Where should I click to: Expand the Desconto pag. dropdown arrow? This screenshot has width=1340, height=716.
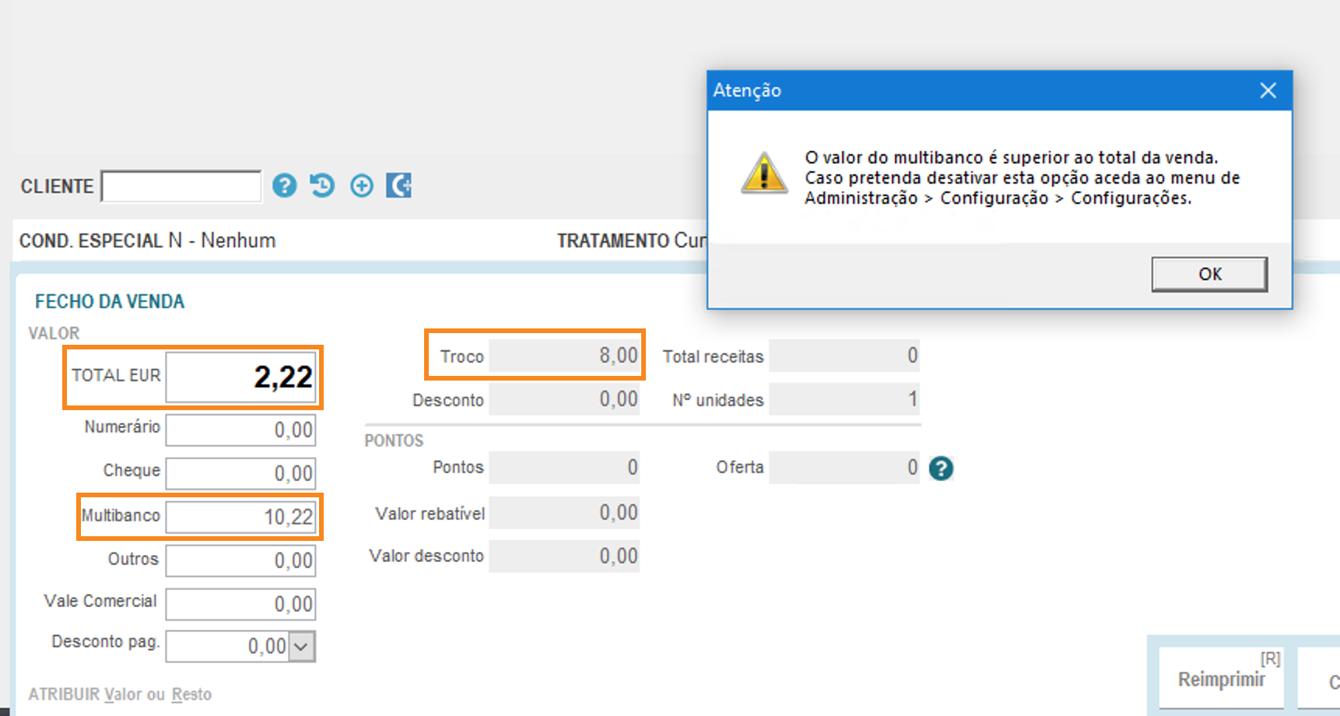point(302,647)
